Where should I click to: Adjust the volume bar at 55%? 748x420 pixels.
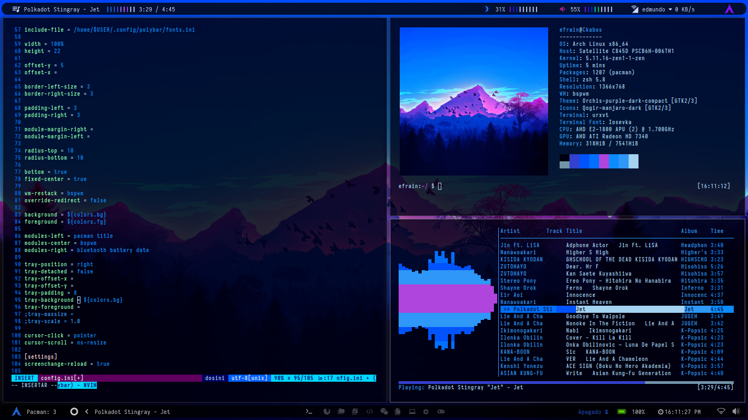pyautogui.click(x=599, y=9)
